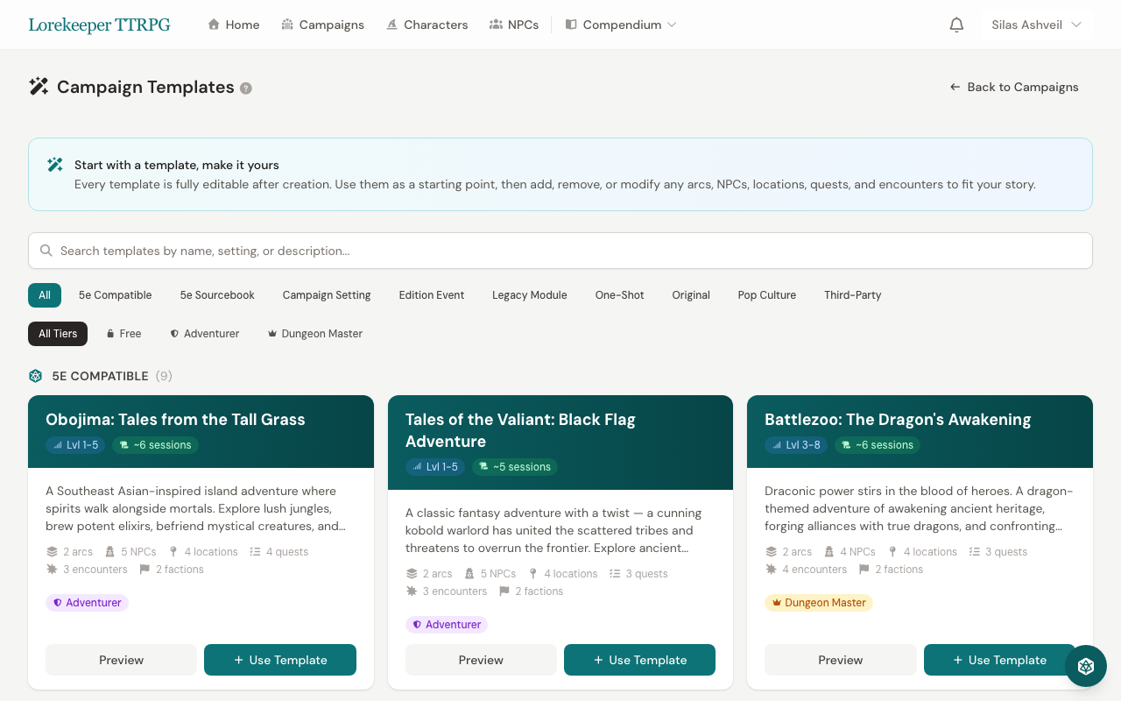The image size is (1121, 701).
Task: Filter templates by Free tier
Action: click(123, 334)
